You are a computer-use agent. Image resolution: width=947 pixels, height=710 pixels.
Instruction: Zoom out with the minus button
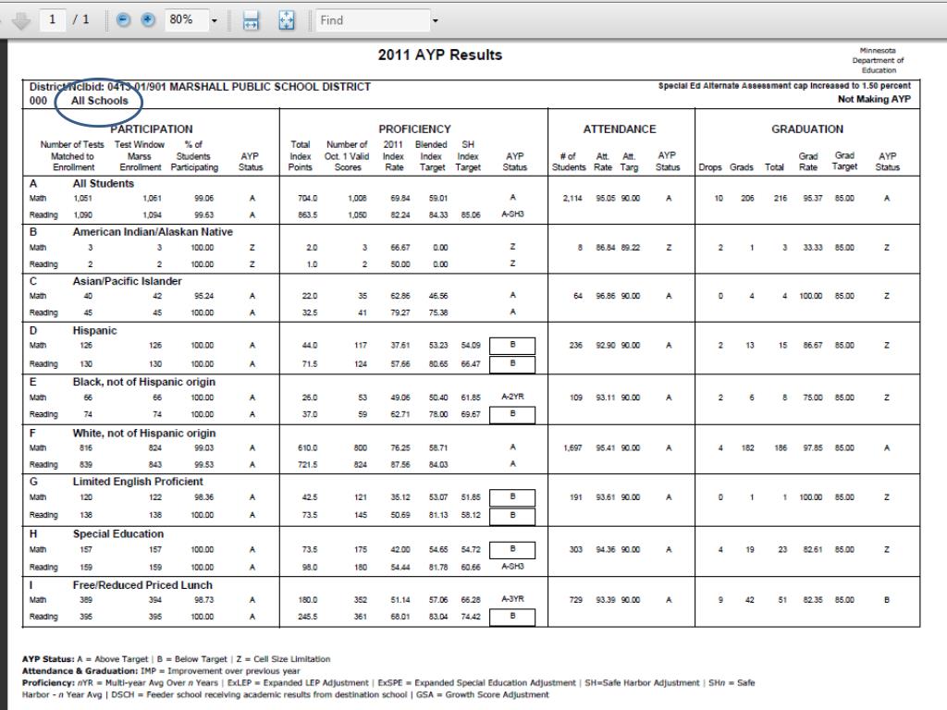coord(123,20)
